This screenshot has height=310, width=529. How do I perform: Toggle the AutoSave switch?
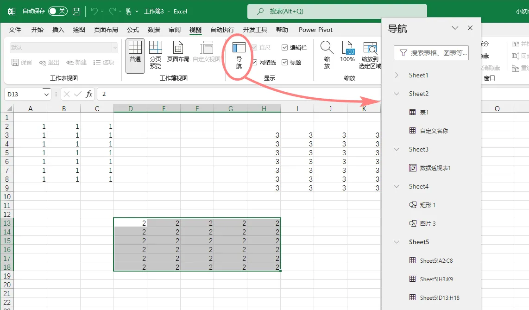(58, 11)
